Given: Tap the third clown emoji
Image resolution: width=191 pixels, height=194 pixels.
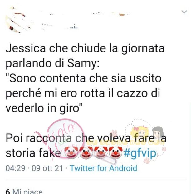Looking at the screenshot, I should [x=101, y=152].
